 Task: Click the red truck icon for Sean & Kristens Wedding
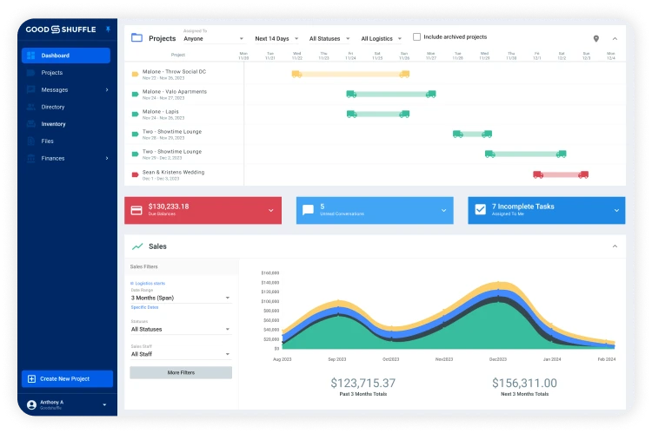click(x=537, y=174)
